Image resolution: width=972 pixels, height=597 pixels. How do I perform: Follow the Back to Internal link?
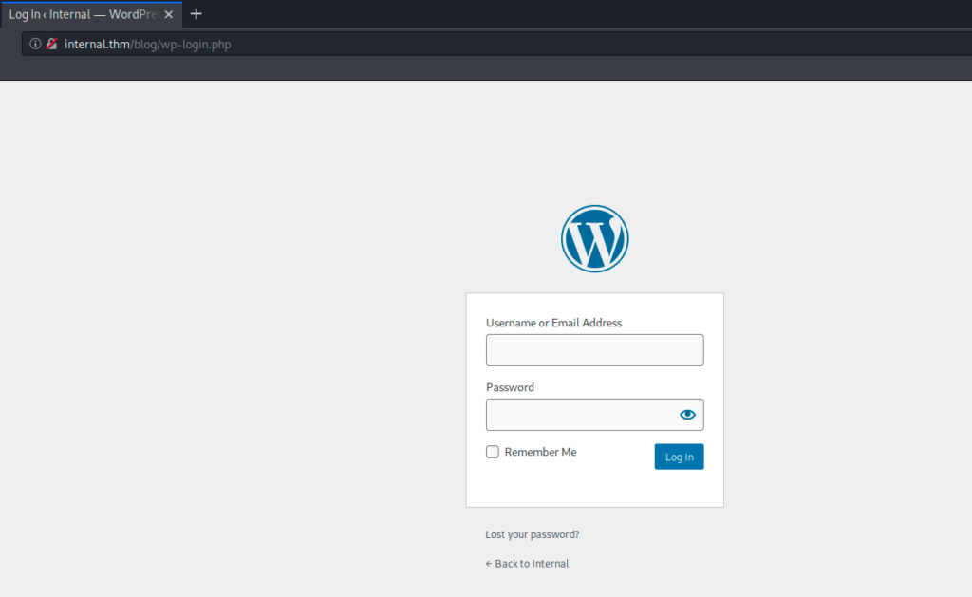527,564
